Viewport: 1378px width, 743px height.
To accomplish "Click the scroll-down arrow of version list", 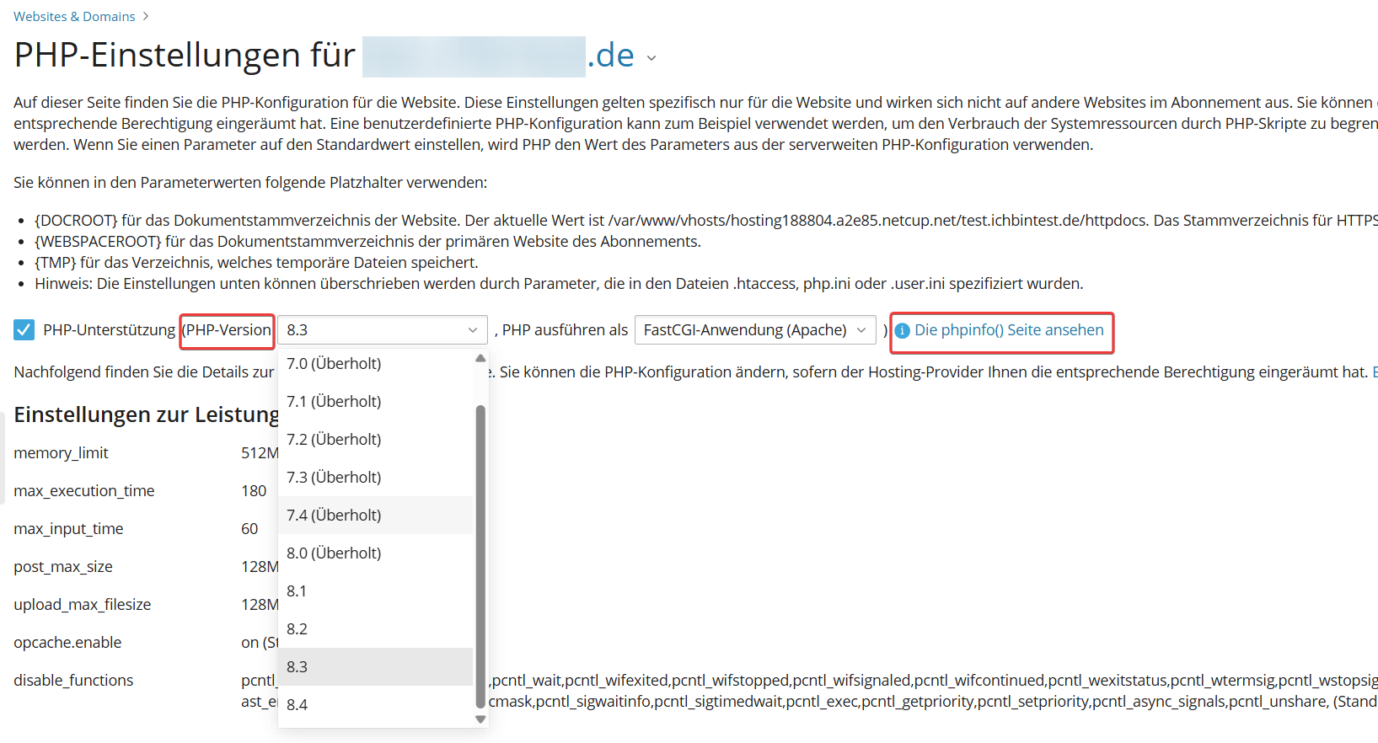I will pyautogui.click(x=480, y=719).
